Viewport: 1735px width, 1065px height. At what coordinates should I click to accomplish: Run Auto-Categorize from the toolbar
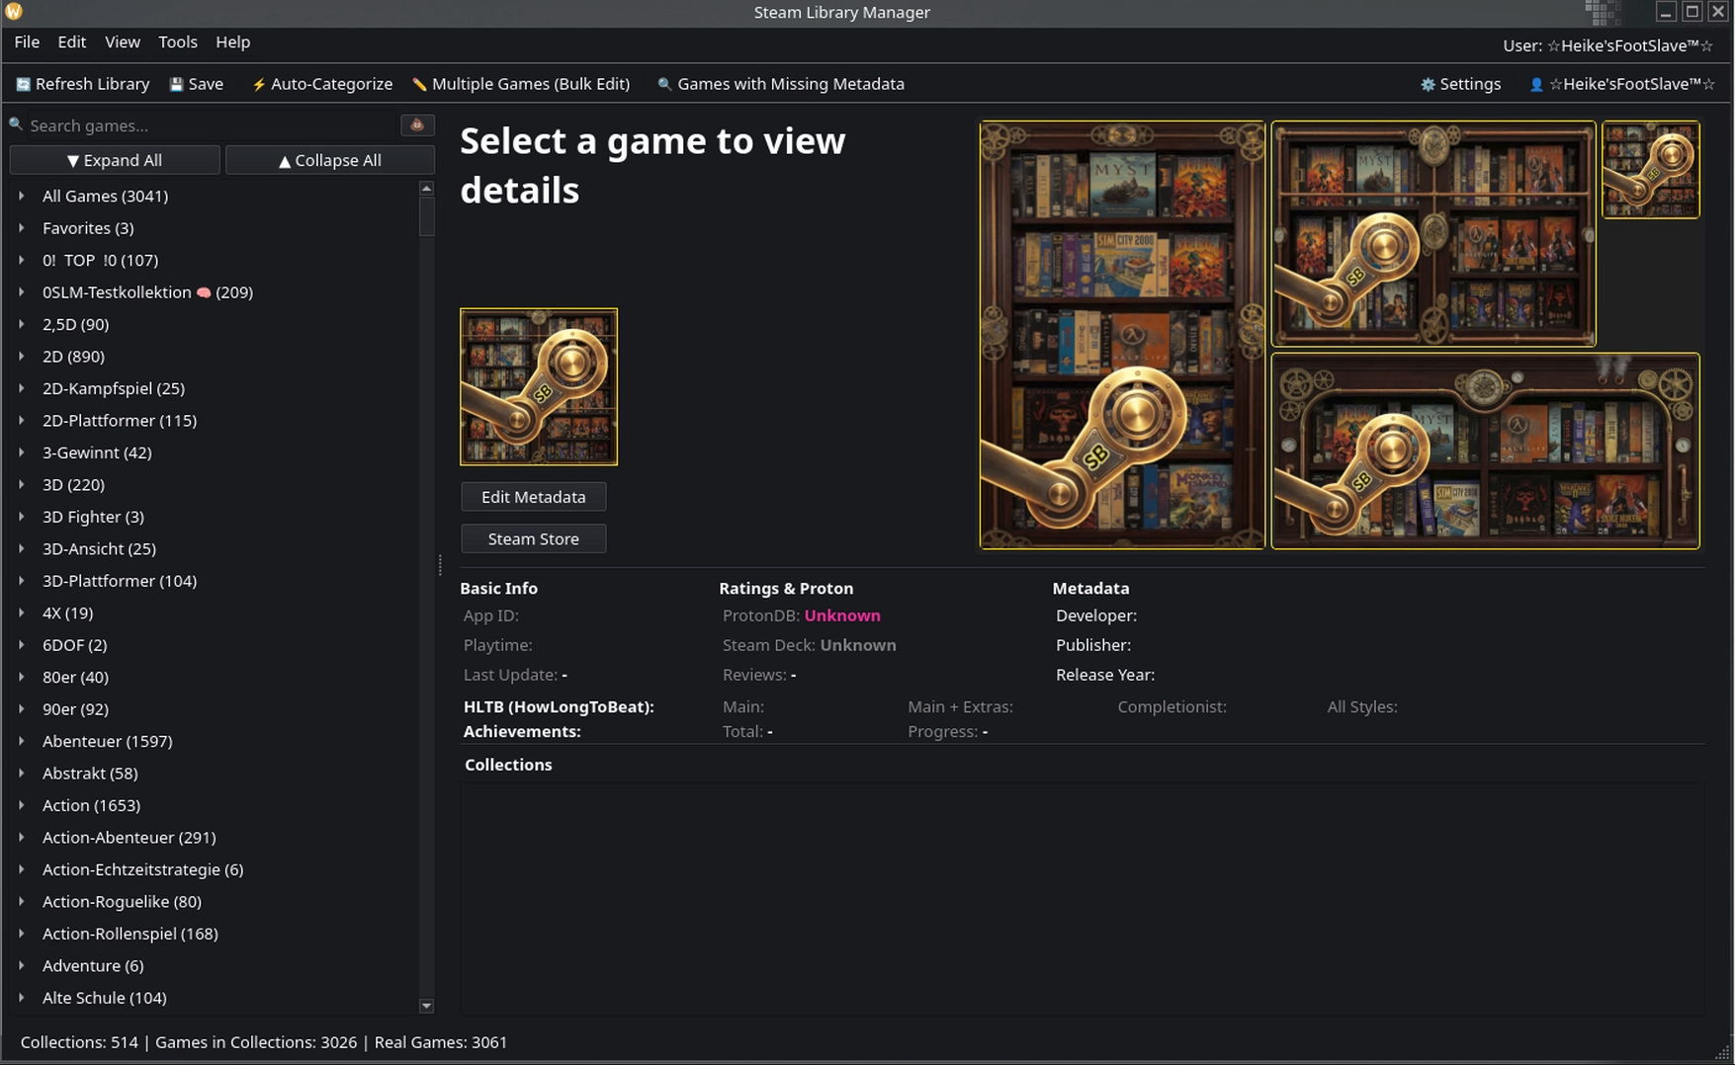click(321, 85)
